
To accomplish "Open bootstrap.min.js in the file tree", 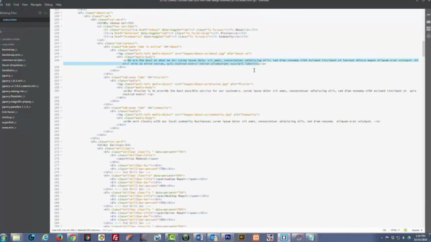I will 12,55.
